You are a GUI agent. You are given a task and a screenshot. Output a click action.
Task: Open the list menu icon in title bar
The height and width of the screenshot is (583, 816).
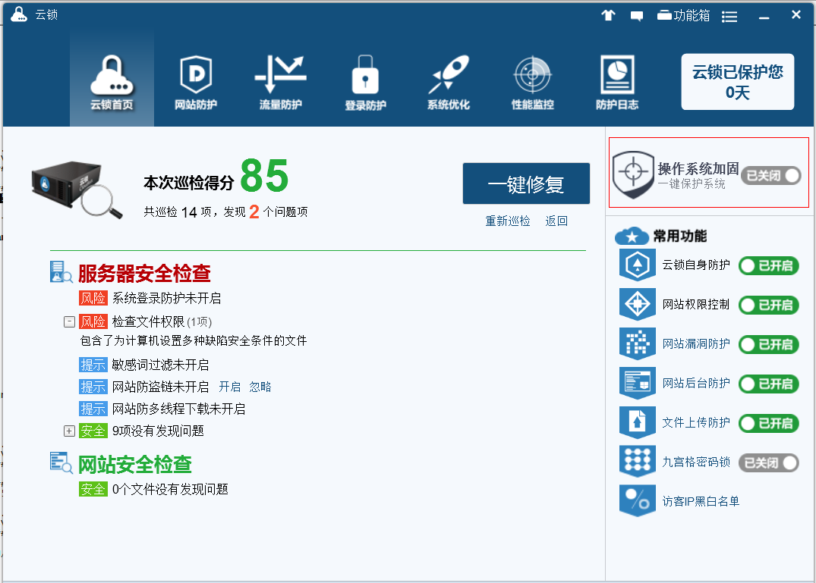(729, 17)
